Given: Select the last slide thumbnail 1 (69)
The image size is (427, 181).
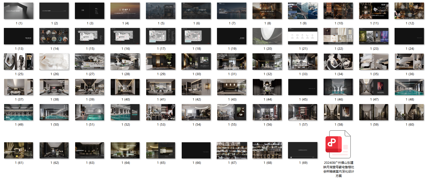Looking at the screenshot, I should click(x=303, y=150).
